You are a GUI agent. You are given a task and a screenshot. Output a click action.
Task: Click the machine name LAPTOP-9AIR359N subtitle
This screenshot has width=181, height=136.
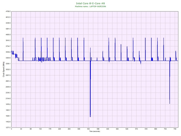(x=90, y=7)
